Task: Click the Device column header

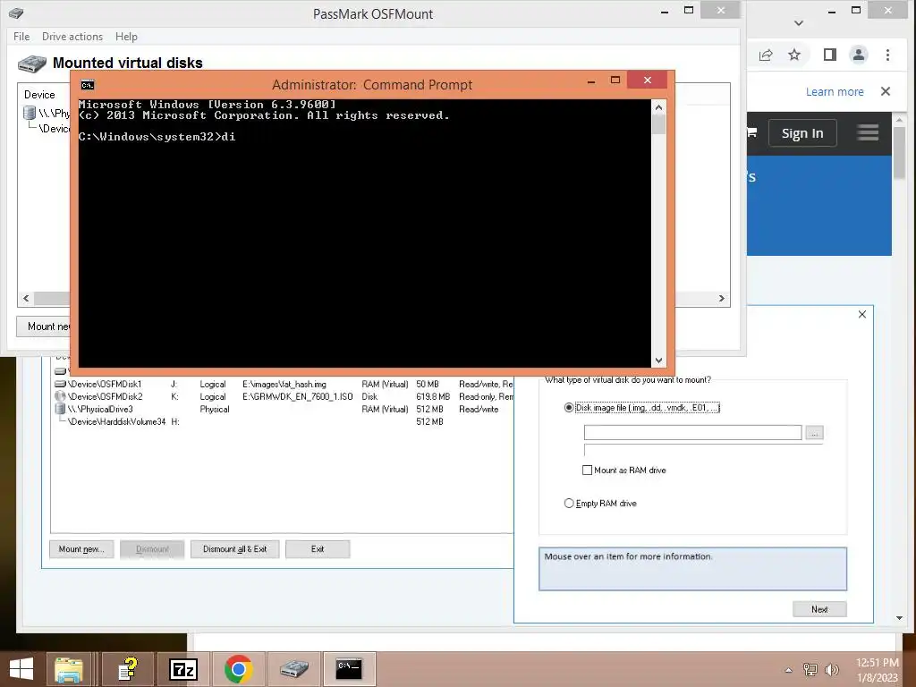Action: click(x=39, y=95)
